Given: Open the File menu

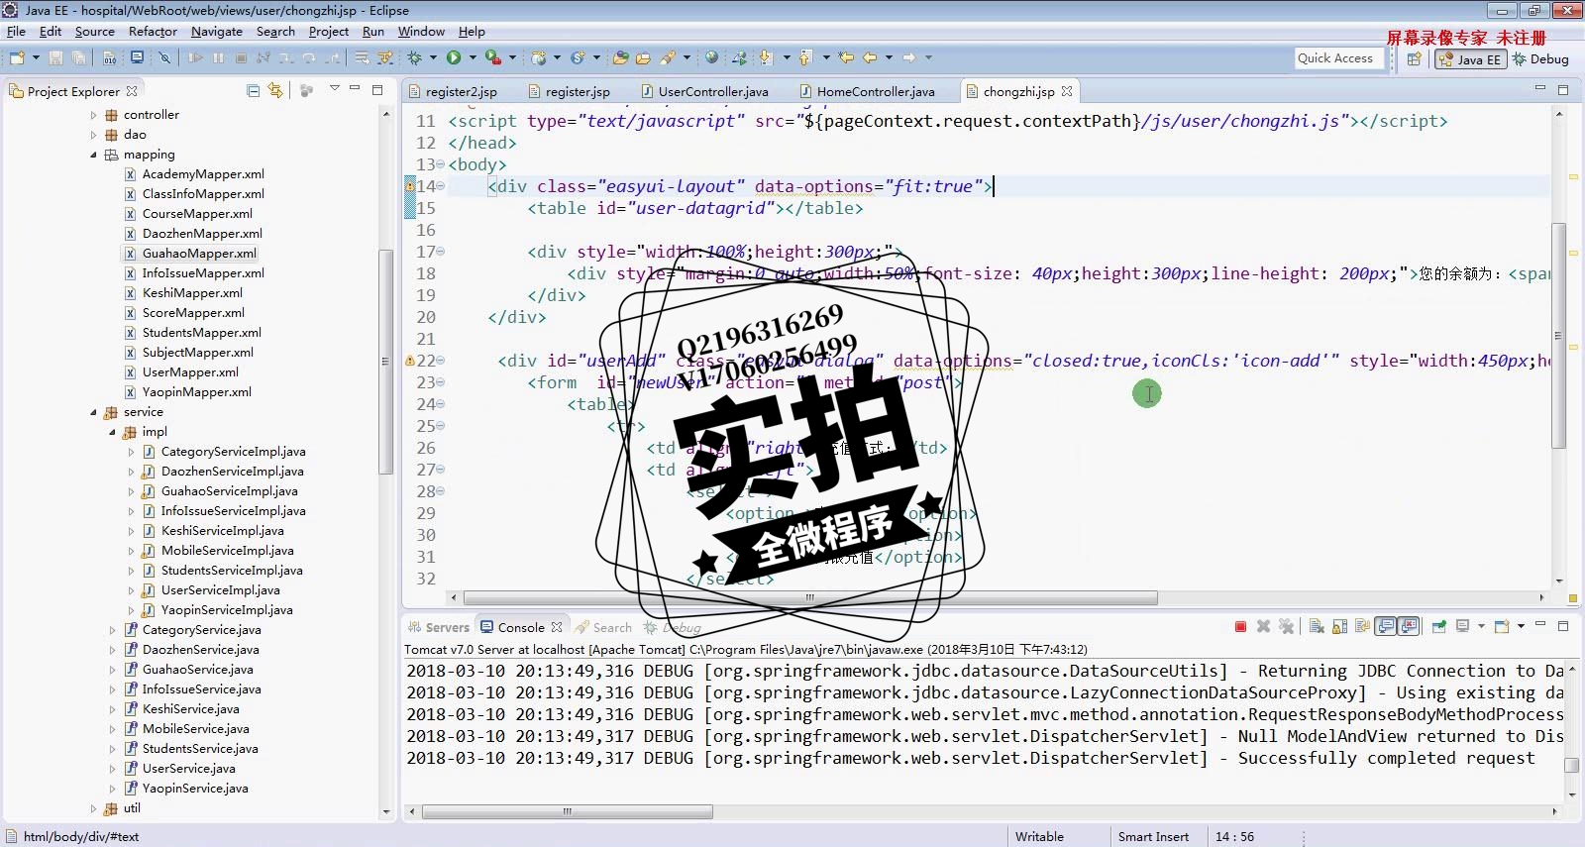Looking at the screenshot, I should click(16, 32).
